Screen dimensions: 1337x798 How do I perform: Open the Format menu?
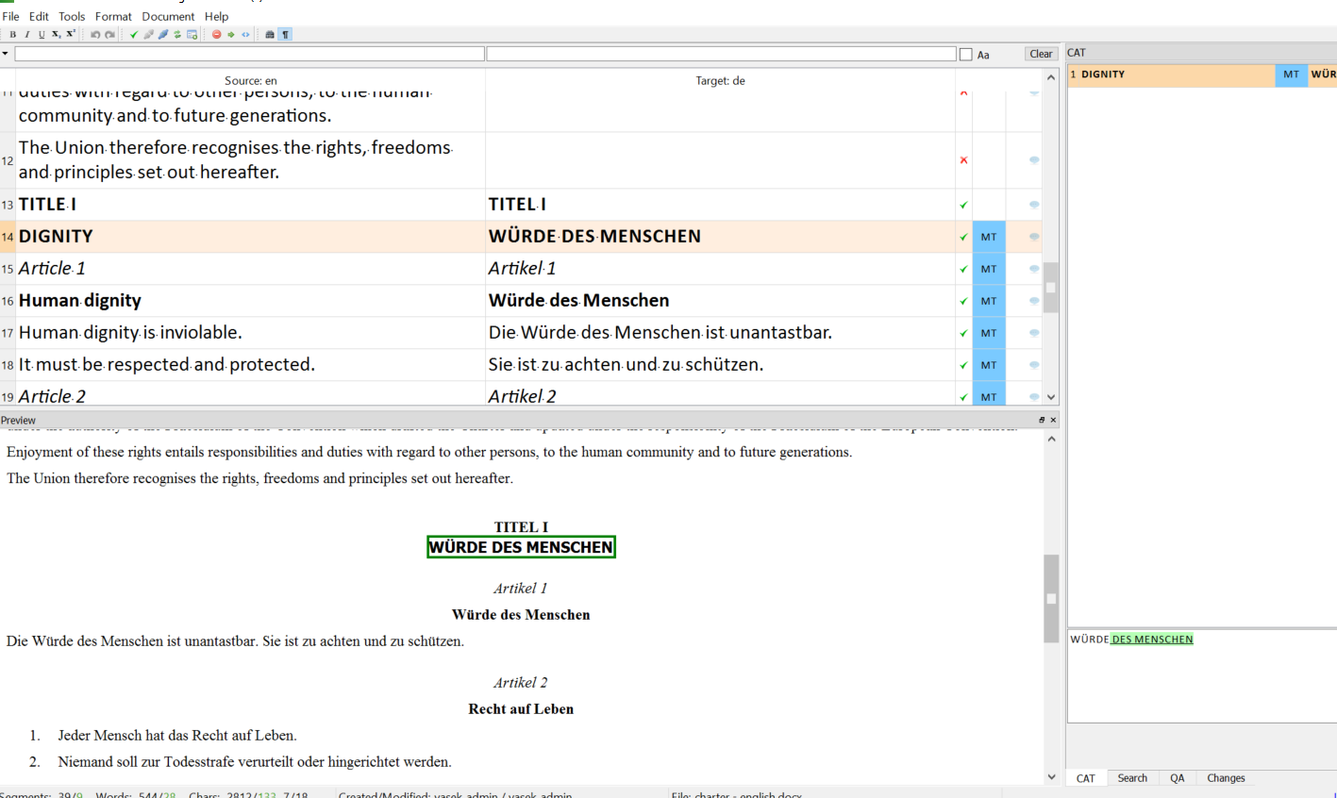coord(113,16)
